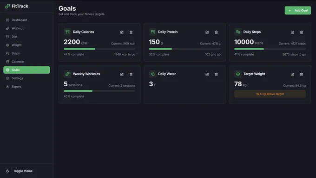Click the '2200 kcal' target value
The width and height of the screenshot is (316, 178).
click(76, 42)
